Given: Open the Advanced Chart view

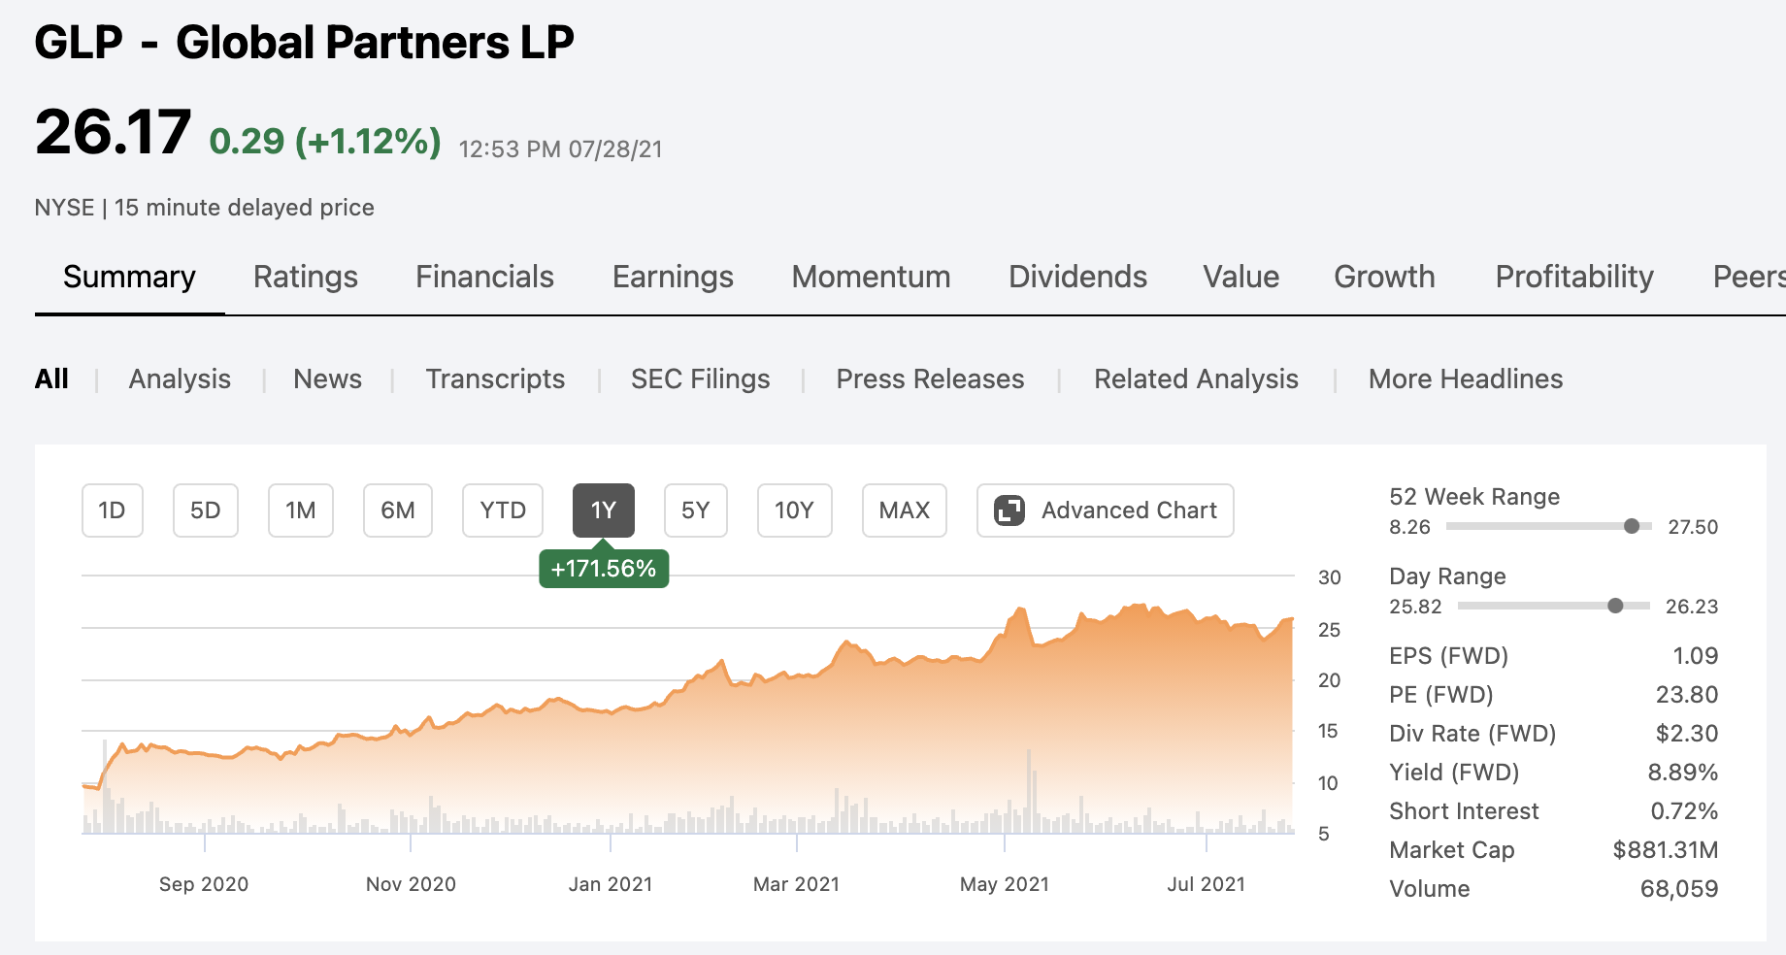Looking at the screenshot, I should 1105,510.
